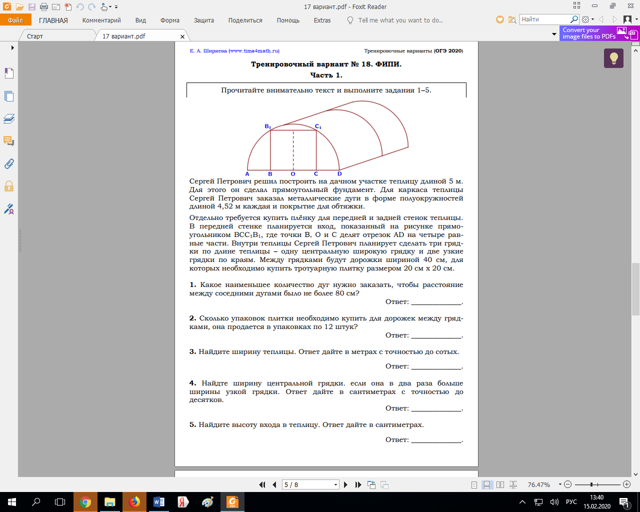
Task: Select single page view mode
Action: (x=474, y=485)
